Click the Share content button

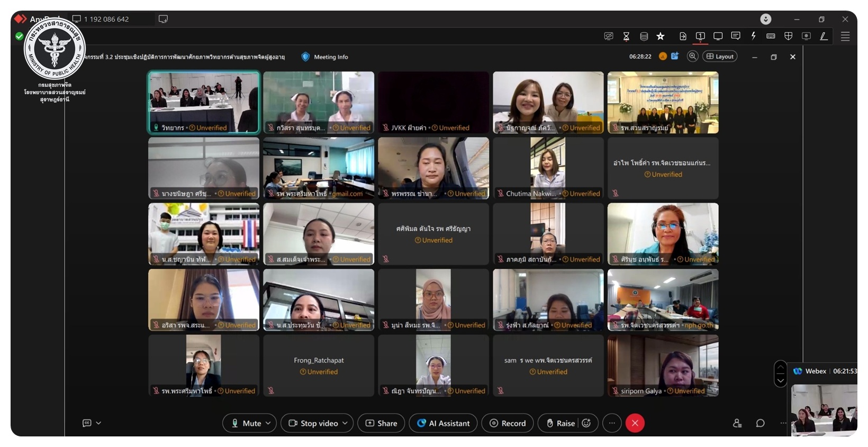(381, 423)
